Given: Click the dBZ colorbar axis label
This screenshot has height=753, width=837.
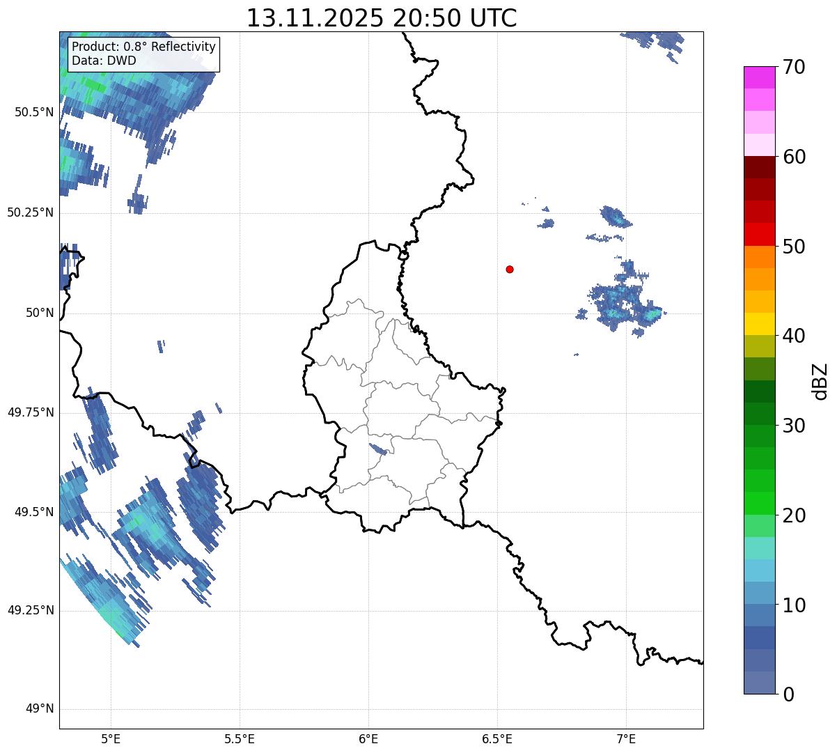Looking at the screenshot, I should 820,381.
